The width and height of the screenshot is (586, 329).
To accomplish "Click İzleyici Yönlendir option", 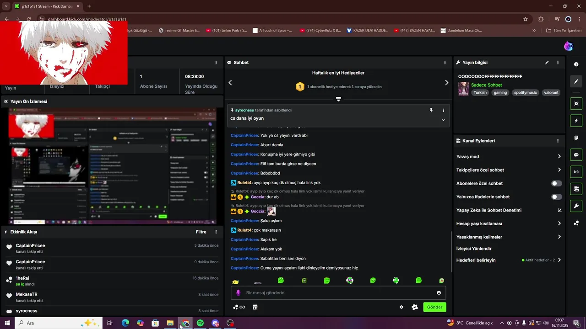I will click(474, 249).
